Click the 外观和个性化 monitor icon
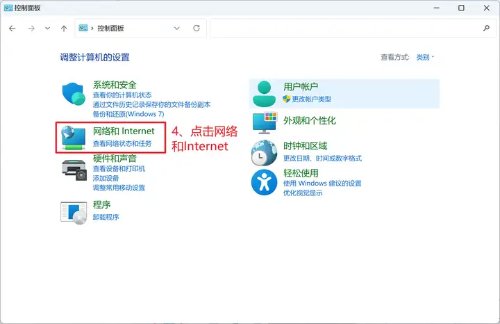Viewport: 500px width, 324px height. 265,123
